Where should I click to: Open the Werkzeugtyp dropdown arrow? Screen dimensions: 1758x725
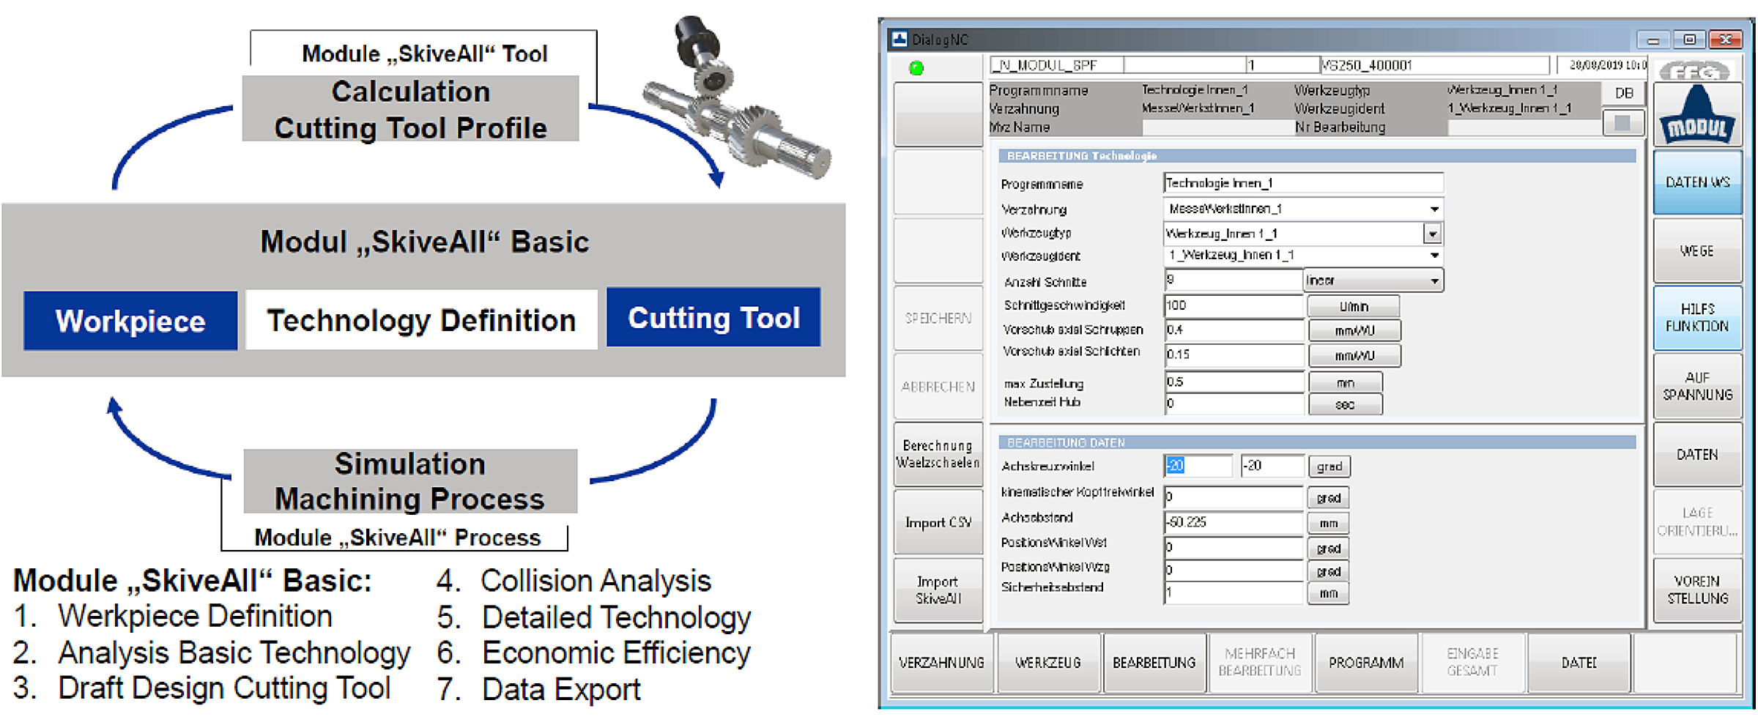click(1432, 234)
